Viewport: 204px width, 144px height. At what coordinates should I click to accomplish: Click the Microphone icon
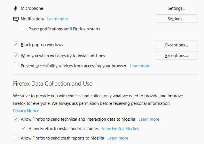(x=16, y=9)
